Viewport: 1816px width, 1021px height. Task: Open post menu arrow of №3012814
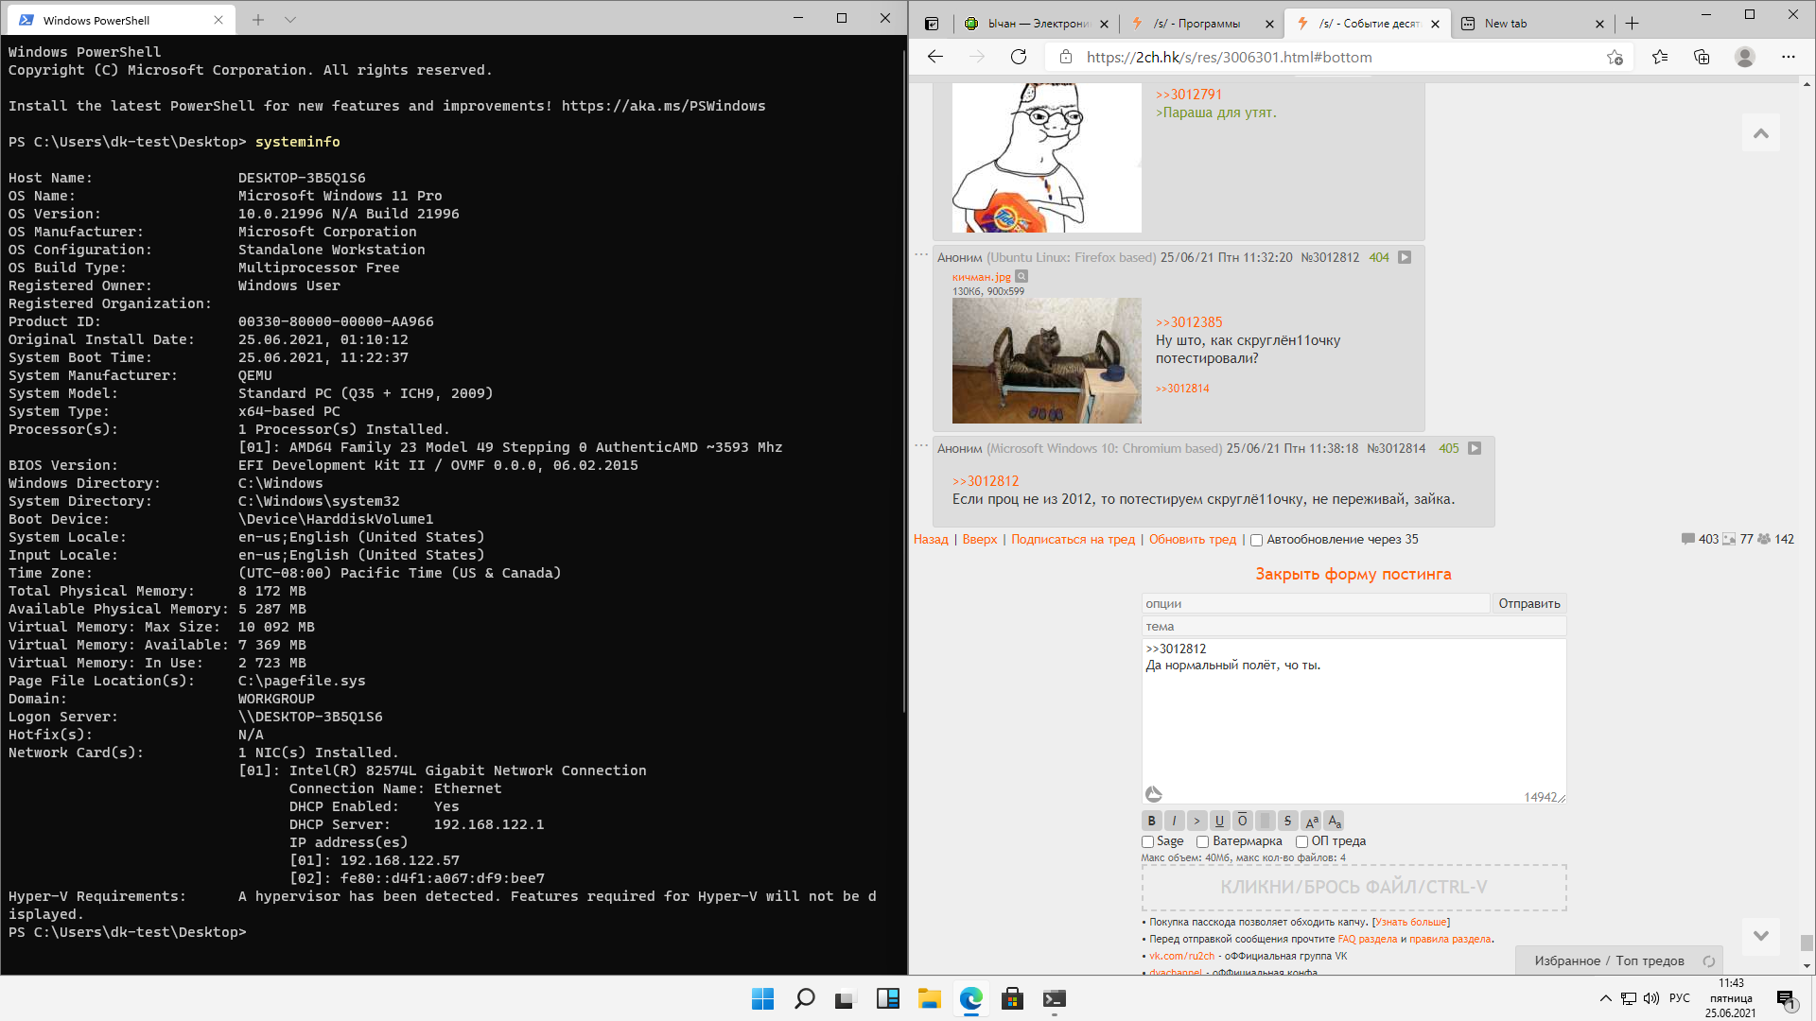coord(1475,448)
